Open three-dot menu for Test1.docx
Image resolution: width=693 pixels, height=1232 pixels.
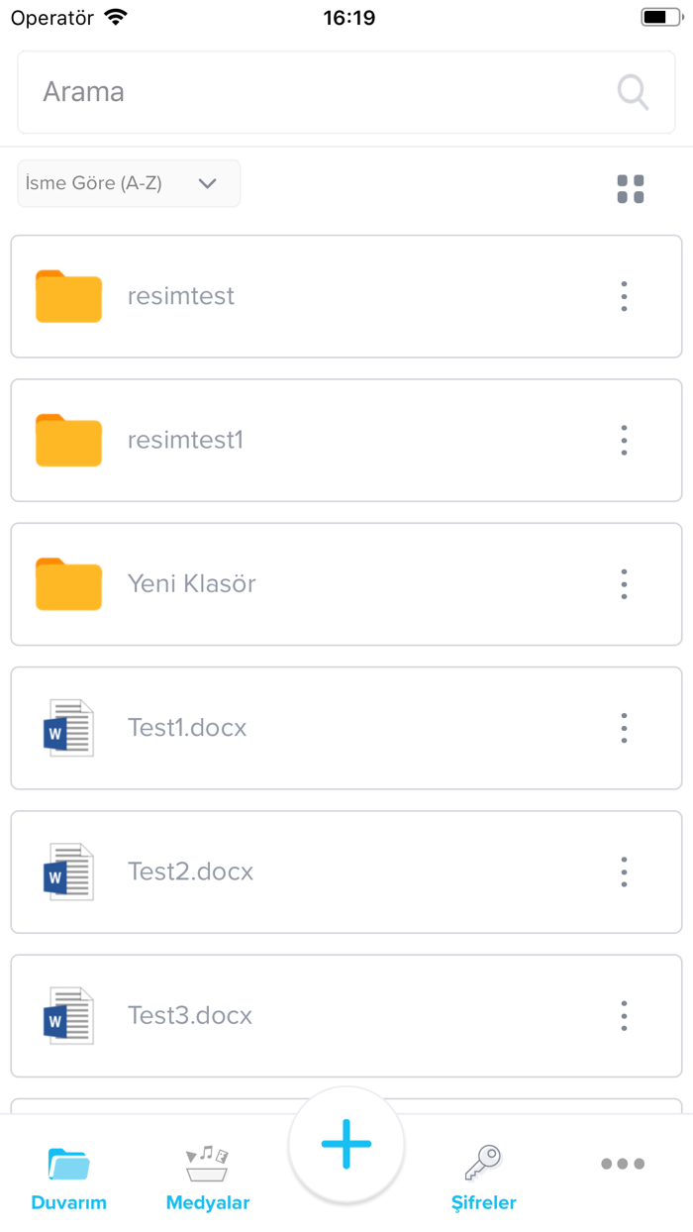(624, 728)
